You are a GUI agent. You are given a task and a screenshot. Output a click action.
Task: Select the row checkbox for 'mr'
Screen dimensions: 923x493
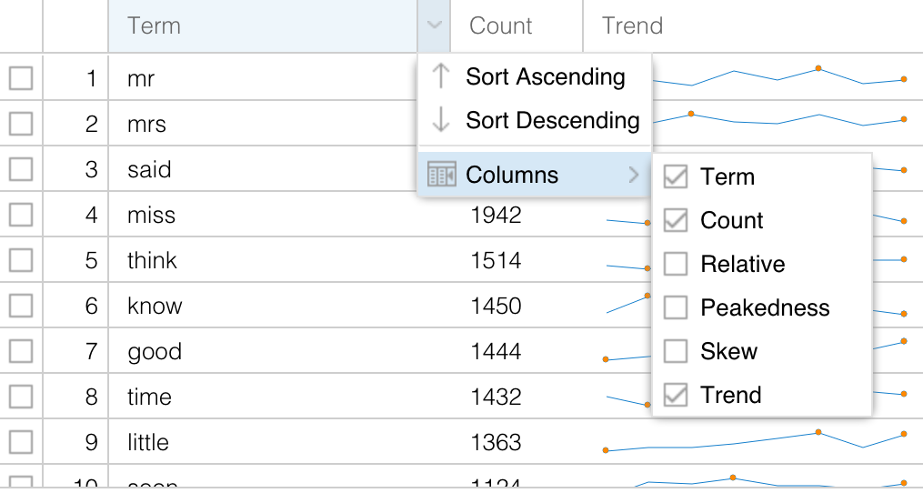pos(21,79)
